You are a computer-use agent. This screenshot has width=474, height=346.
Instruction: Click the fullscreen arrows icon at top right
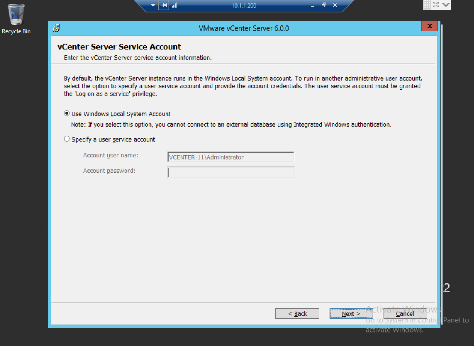pos(436,4)
